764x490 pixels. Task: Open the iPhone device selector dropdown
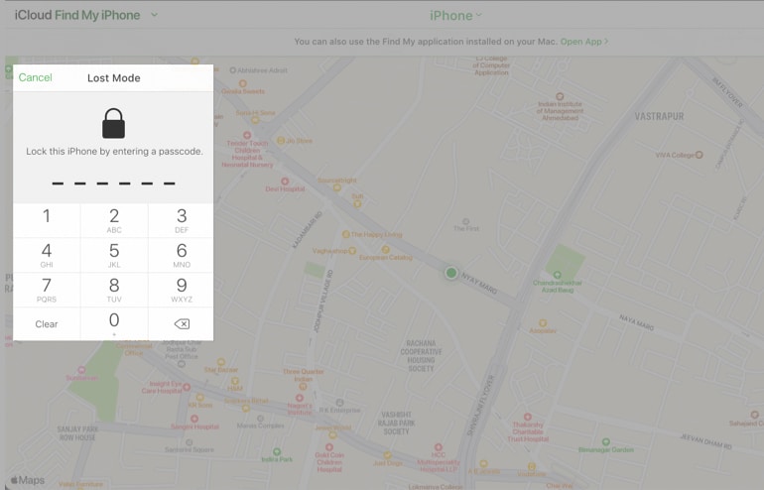tap(455, 16)
